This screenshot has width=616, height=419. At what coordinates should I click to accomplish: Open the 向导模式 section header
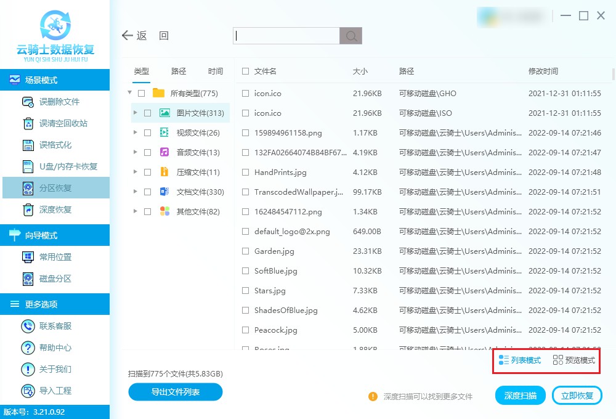click(x=55, y=235)
